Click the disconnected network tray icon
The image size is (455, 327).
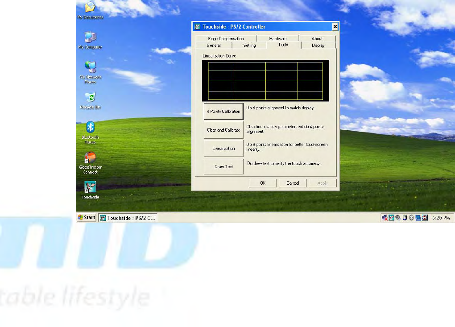(385, 218)
